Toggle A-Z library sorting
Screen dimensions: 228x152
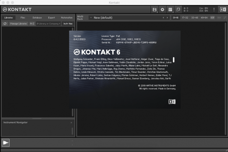point(32,24)
